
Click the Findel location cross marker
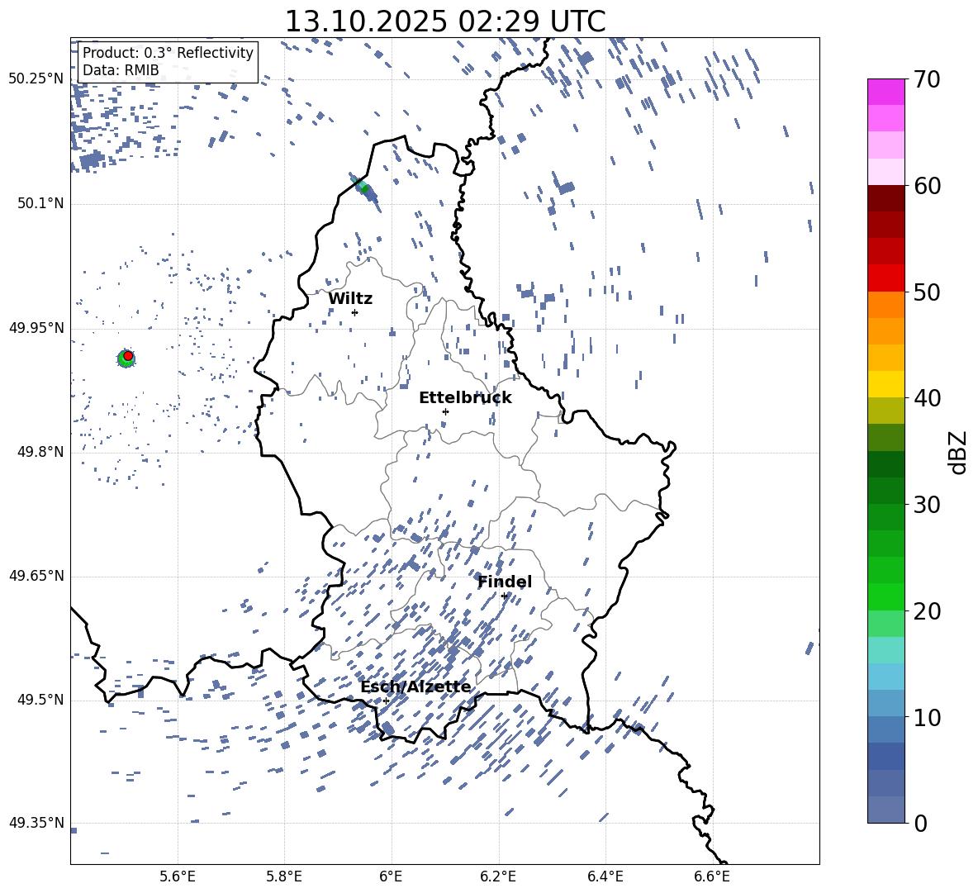point(504,596)
